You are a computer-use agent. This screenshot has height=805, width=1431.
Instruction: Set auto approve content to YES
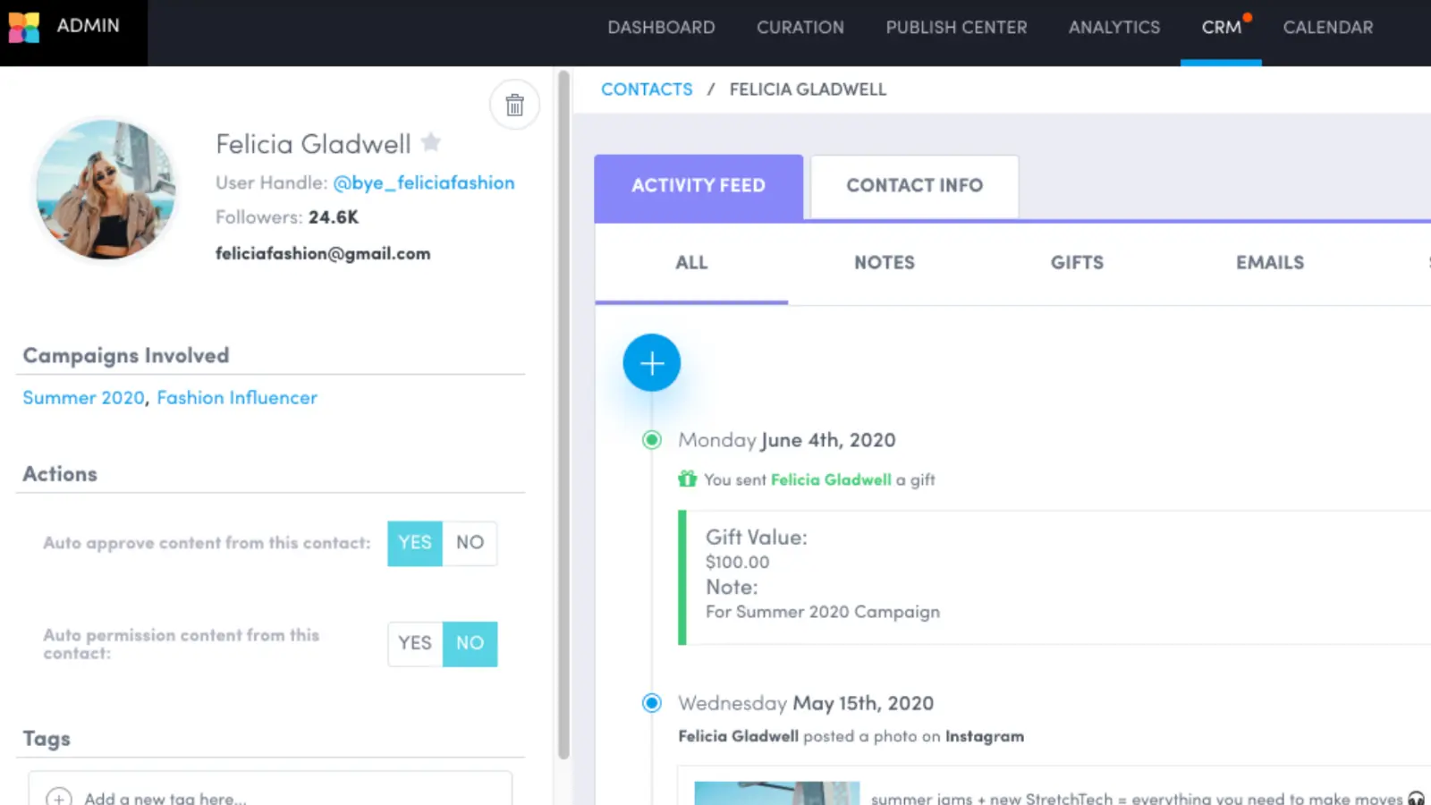coord(415,543)
